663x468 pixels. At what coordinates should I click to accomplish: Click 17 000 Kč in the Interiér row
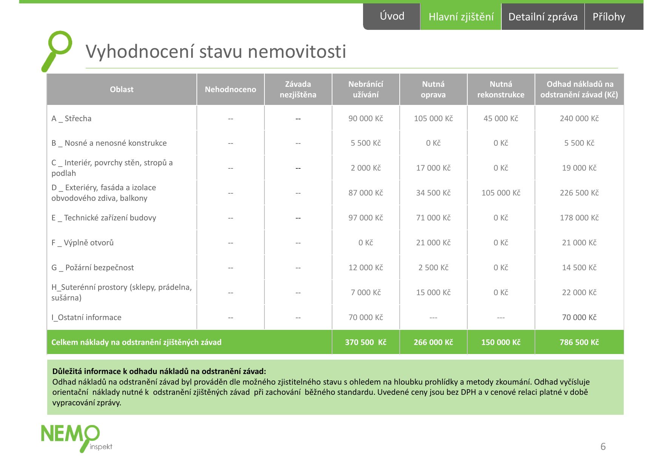pos(433,168)
